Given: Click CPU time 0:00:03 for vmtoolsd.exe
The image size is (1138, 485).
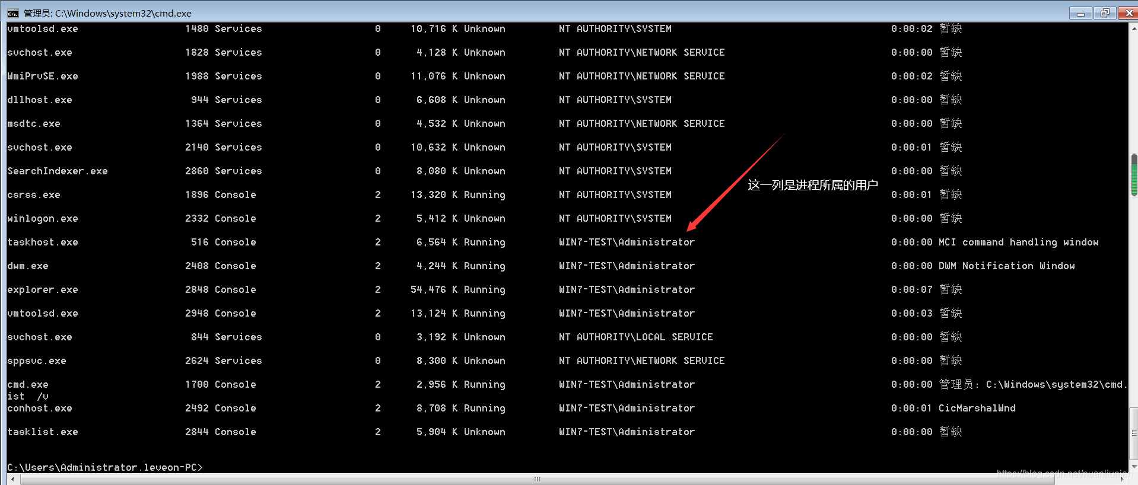Looking at the screenshot, I should 912,313.
